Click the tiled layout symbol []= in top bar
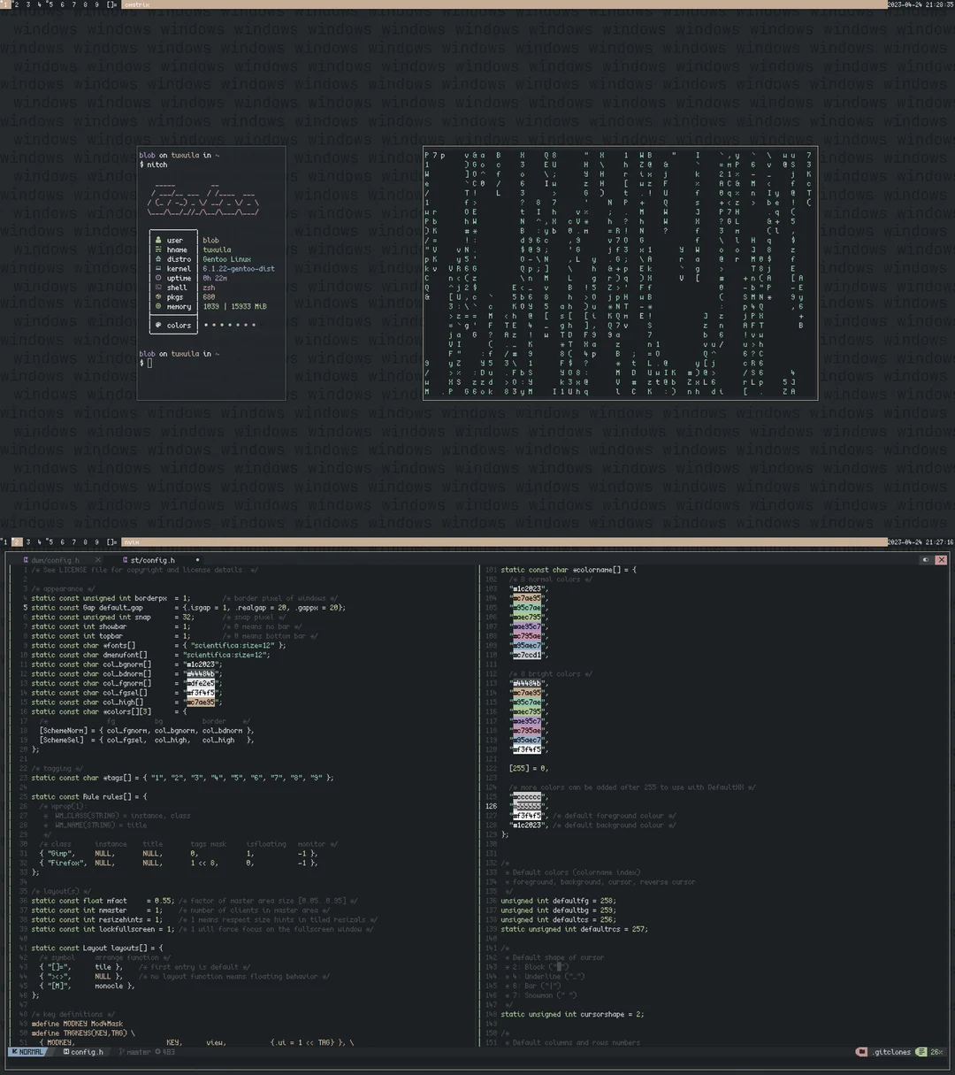This screenshot has width=955, height=1075. click(x=110, y=4)
